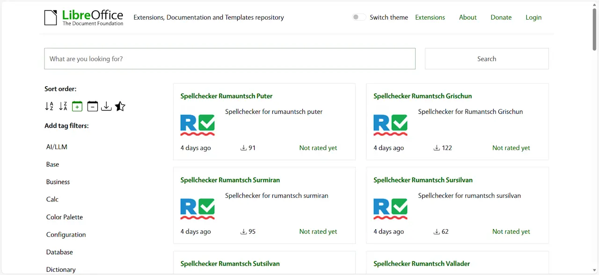Click 'Not rated yet' on Rumantsch Surmiran card
Screen dimensions: 599x275
(318, 231)
